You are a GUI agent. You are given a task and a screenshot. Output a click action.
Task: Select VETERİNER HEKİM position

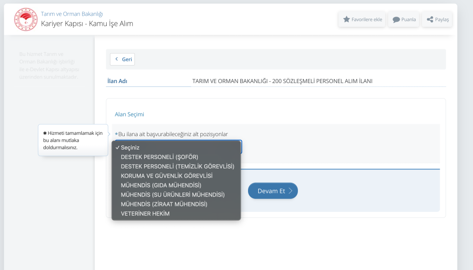pyautogui.click(x=145, y=214)
